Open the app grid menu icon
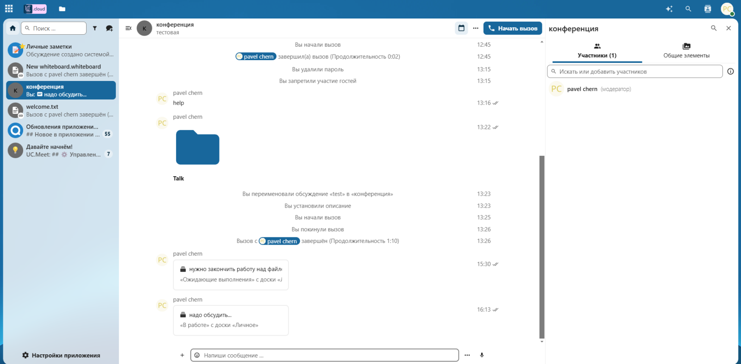Screen dimensions: 741x364 pyautogui.click(x=9, y=9)
